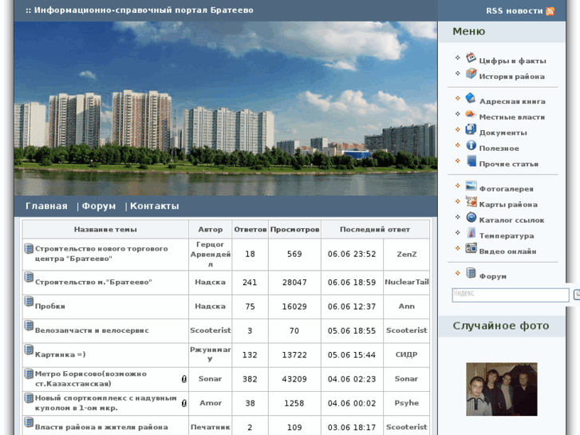Click author Герцог Арвендейл
Viewport: 580px width, 435px height.
click(210, 255)
